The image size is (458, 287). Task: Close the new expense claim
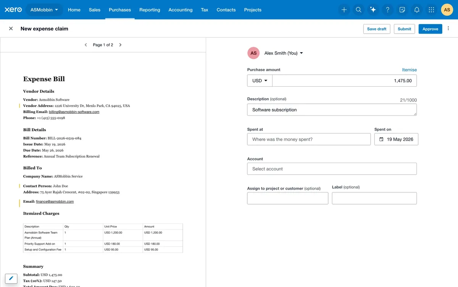(11, 29)
